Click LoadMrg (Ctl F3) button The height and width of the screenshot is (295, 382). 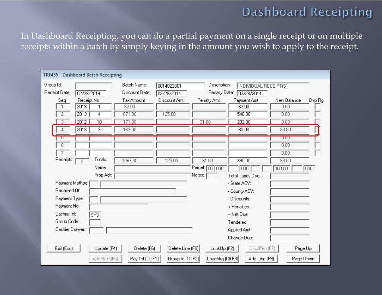[222, 259]
